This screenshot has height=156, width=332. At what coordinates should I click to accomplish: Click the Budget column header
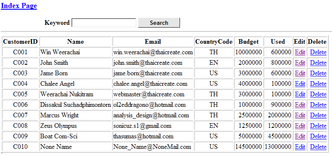pyautogui.click(x=248, y=42)
